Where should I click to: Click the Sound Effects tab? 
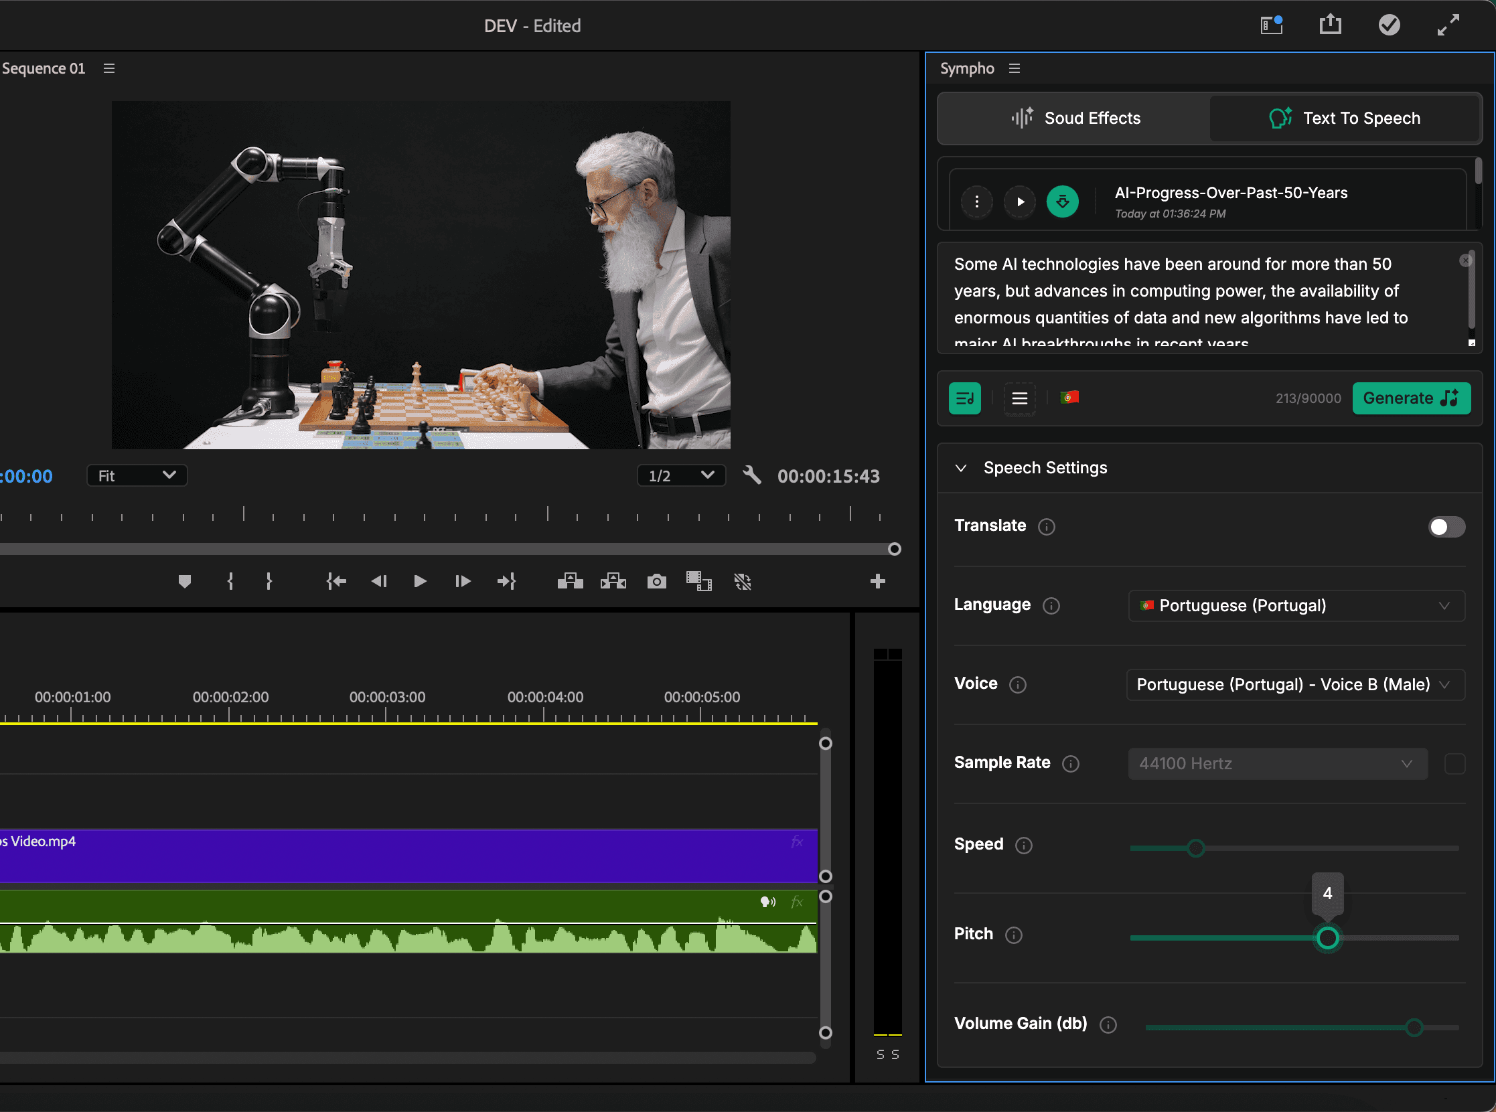pyautogui.click(x=1075, y=116)
